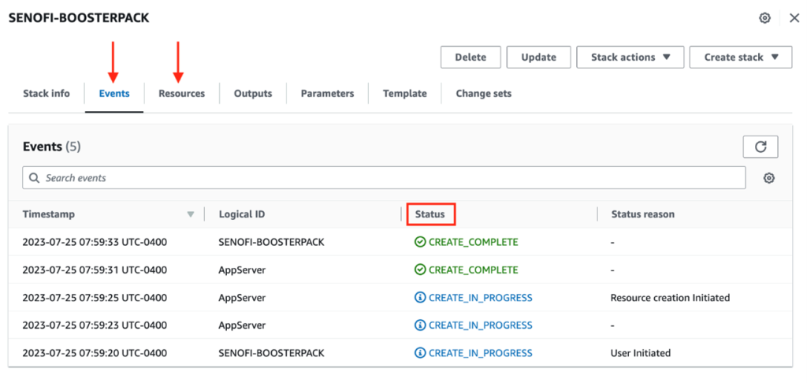Select the Outputs tab
This screenshot has height=383, width=807.
coord(253,94)
